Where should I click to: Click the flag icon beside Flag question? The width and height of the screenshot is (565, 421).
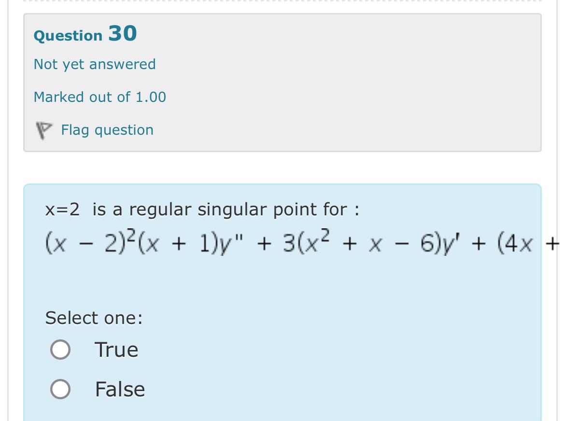43,129
